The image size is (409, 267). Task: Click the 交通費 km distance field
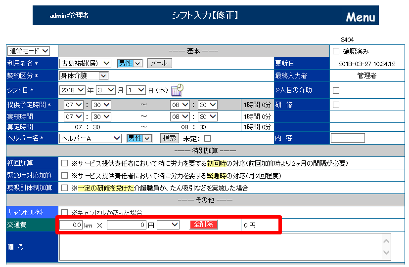point(71,225)
